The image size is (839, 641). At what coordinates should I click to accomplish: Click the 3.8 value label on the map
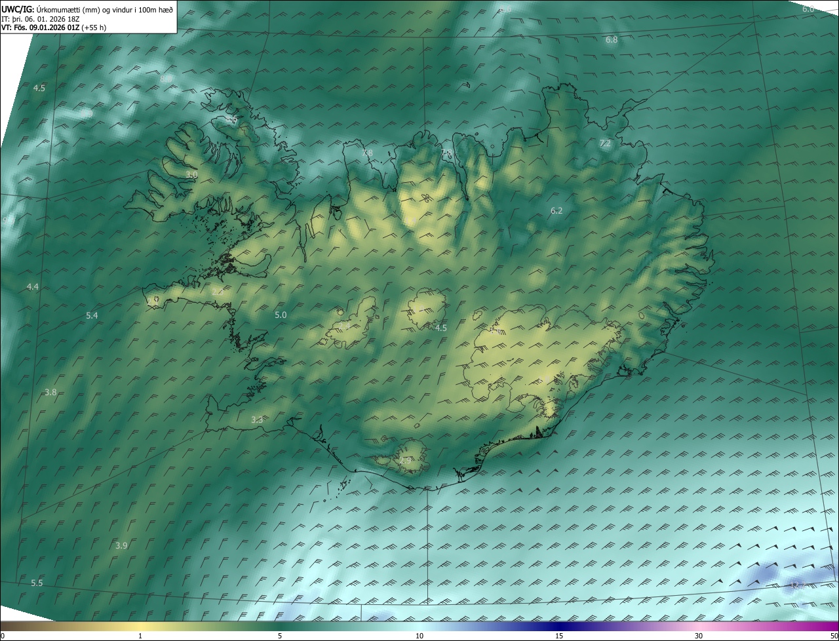pyautogui.click(x=50, y=393)
